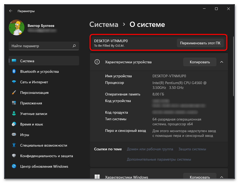Click the Оперативная память label
Screen dimensions: 239x183
click(123, 94)
